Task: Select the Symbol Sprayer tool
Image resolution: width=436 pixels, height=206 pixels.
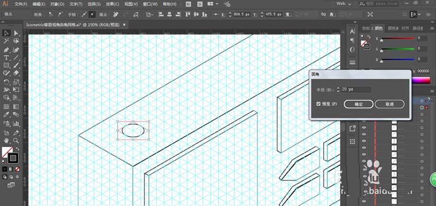Action: pyautogui.click(x=6, y=123)
